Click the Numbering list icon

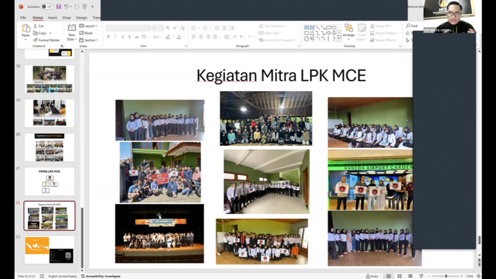click(x=205, y=28)
